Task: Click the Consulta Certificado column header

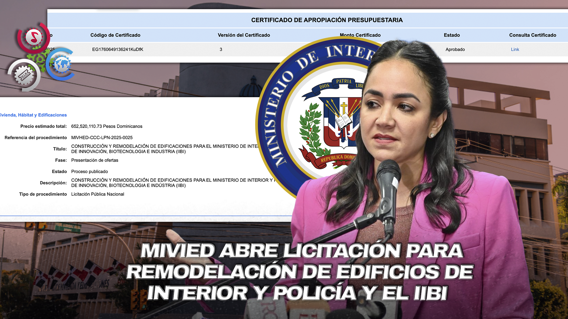Action: click(532, 35)
